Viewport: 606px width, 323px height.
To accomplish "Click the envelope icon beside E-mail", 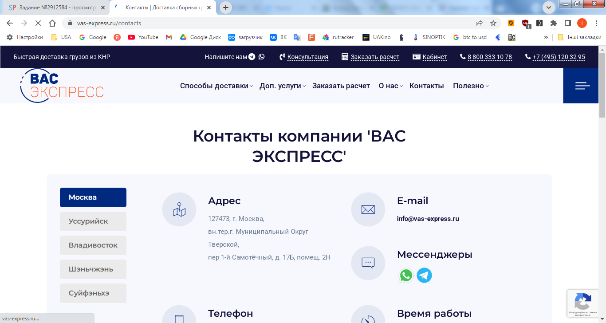I will (368, 209).
